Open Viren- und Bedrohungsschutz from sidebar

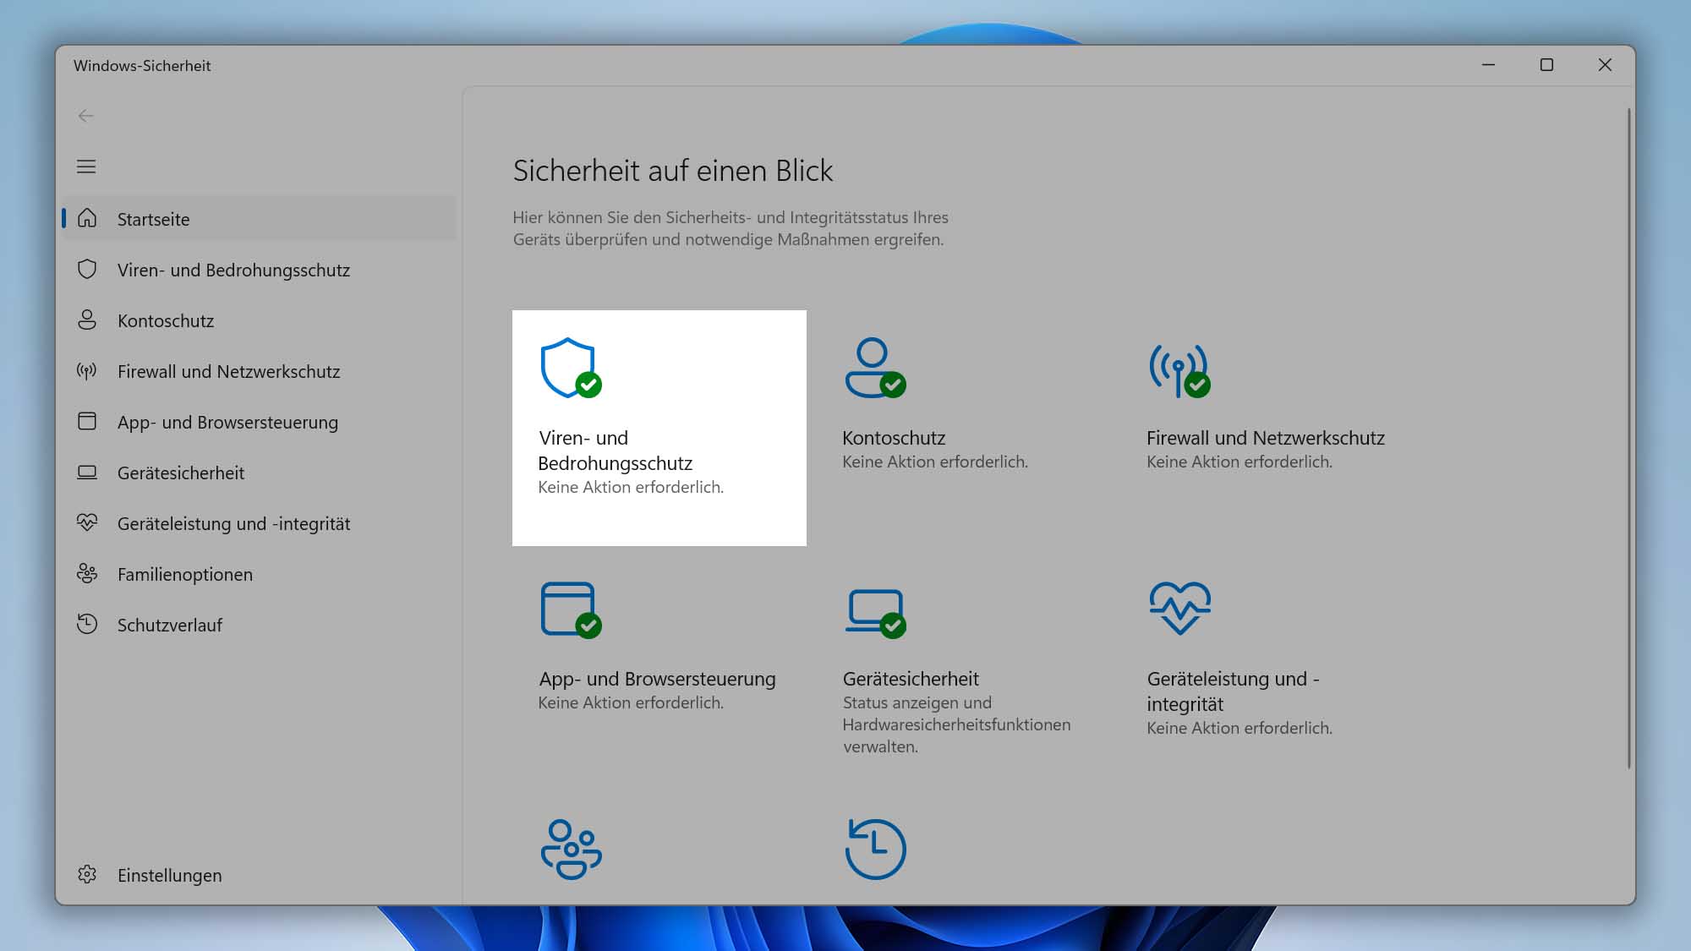260,269
